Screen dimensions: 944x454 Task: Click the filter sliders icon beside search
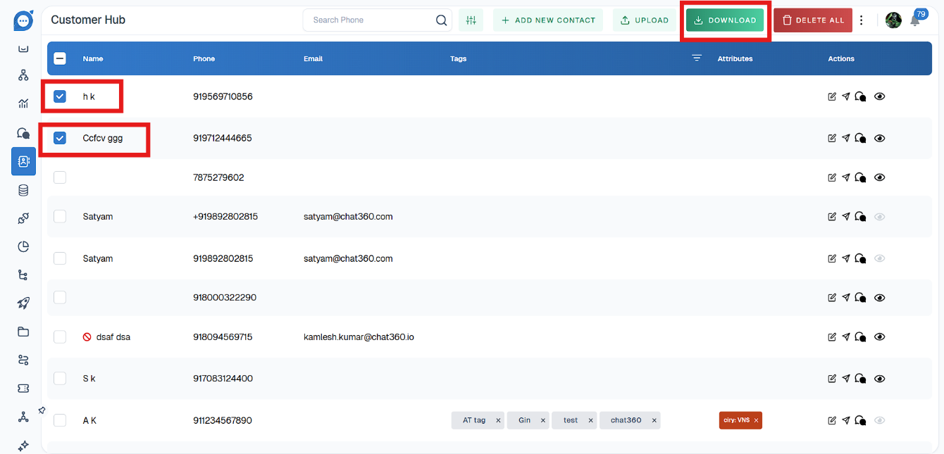click(x=471, y=20)
